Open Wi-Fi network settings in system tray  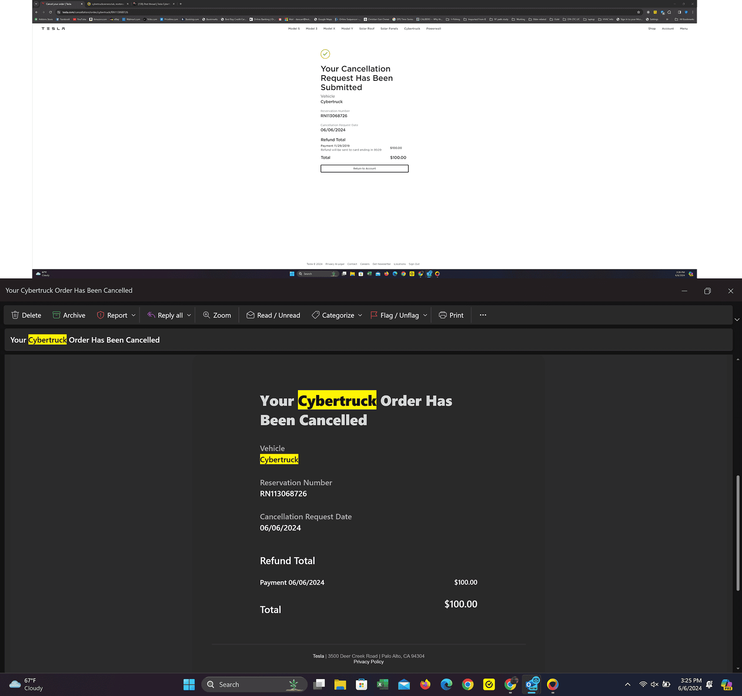tap(643, 684)
